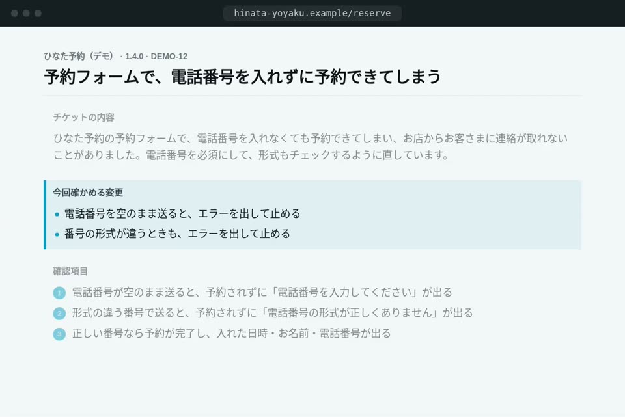Viewport: 625px width, 417px height.
Task: Click the step 1 number badge
Action: (59, 293)
